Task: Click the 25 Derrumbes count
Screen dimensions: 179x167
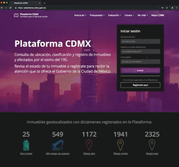Action: [x=26, y=134]
